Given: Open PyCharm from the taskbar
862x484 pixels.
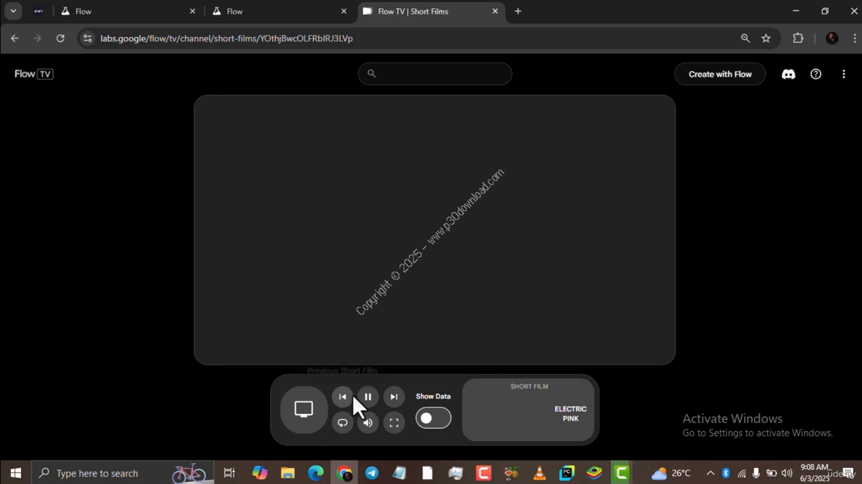Looking at the screenshot, I should pyautogui.click(x=567, y=473).
